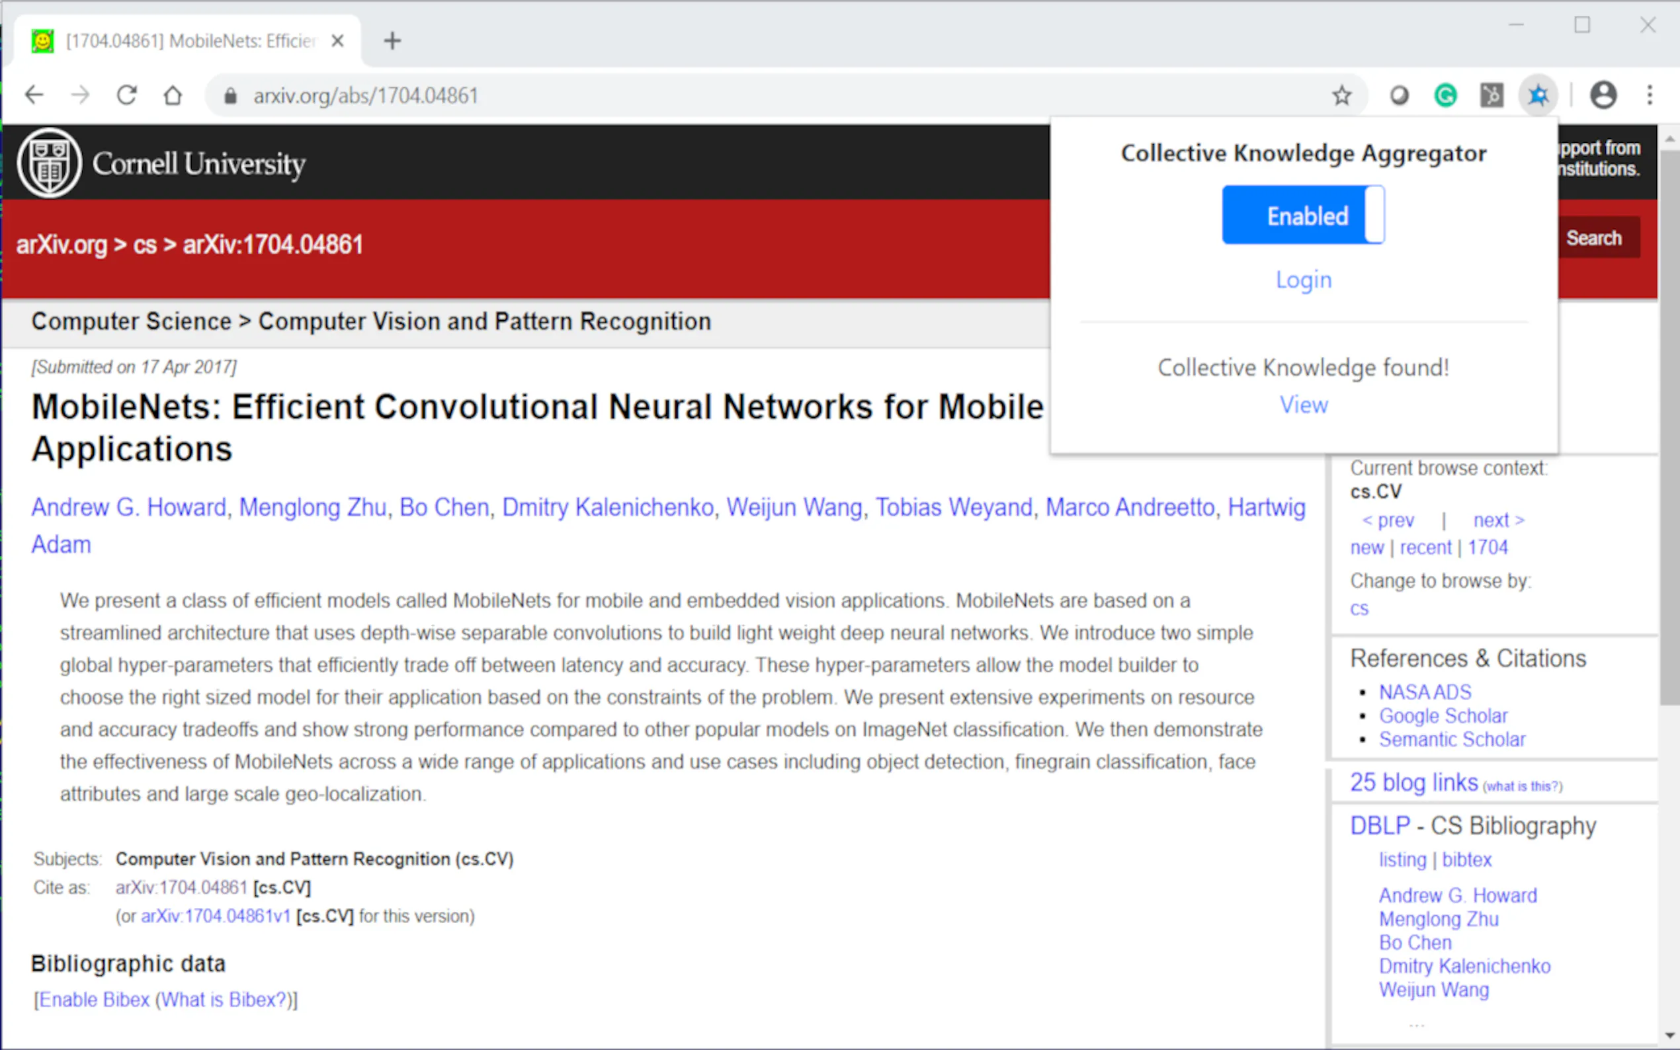
Task: Open DBLP author Dmitry Kalenichenko
Action: click(x=1464, y=967)
